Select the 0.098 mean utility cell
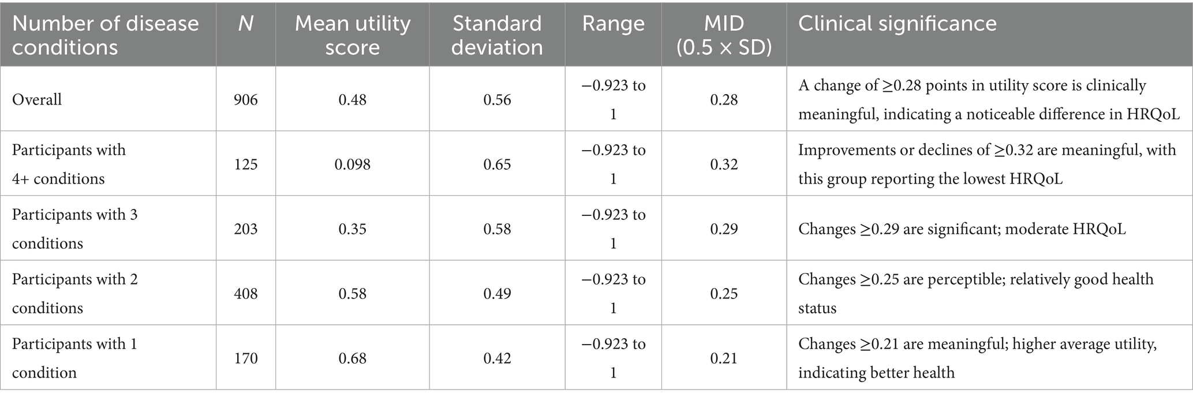Image resolution: width=1193 pixels, height=400 pixels. click(x=353, y=164)
